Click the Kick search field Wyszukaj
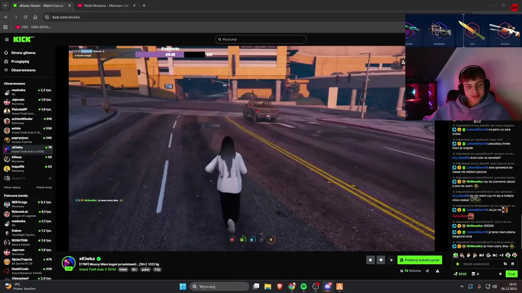This screenshot has height=293, width=522. (x=261, y=39)
